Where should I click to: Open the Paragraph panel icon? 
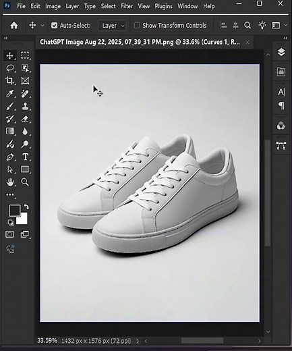(281, 105)
